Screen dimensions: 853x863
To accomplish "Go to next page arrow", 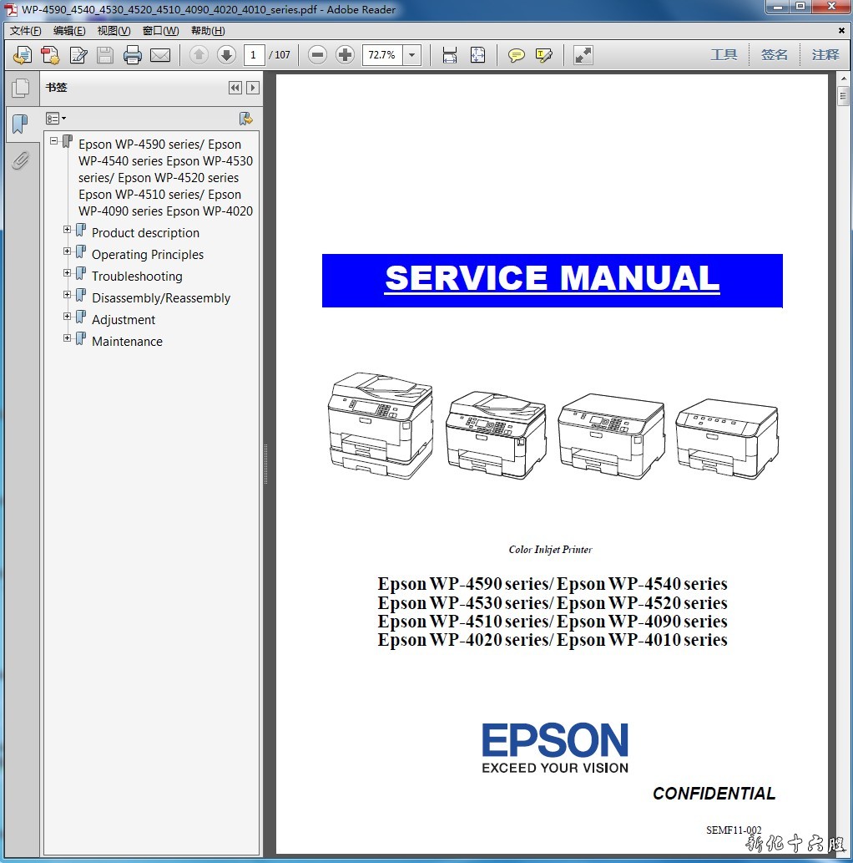I will (226, 55).
